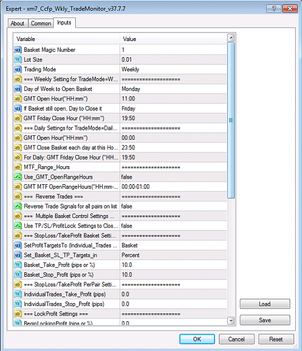Viewport: 302px width, 351px height.
Task: Click the string icon beside Weekly GMT Open Hour 11:00
Action: point(18,99)
